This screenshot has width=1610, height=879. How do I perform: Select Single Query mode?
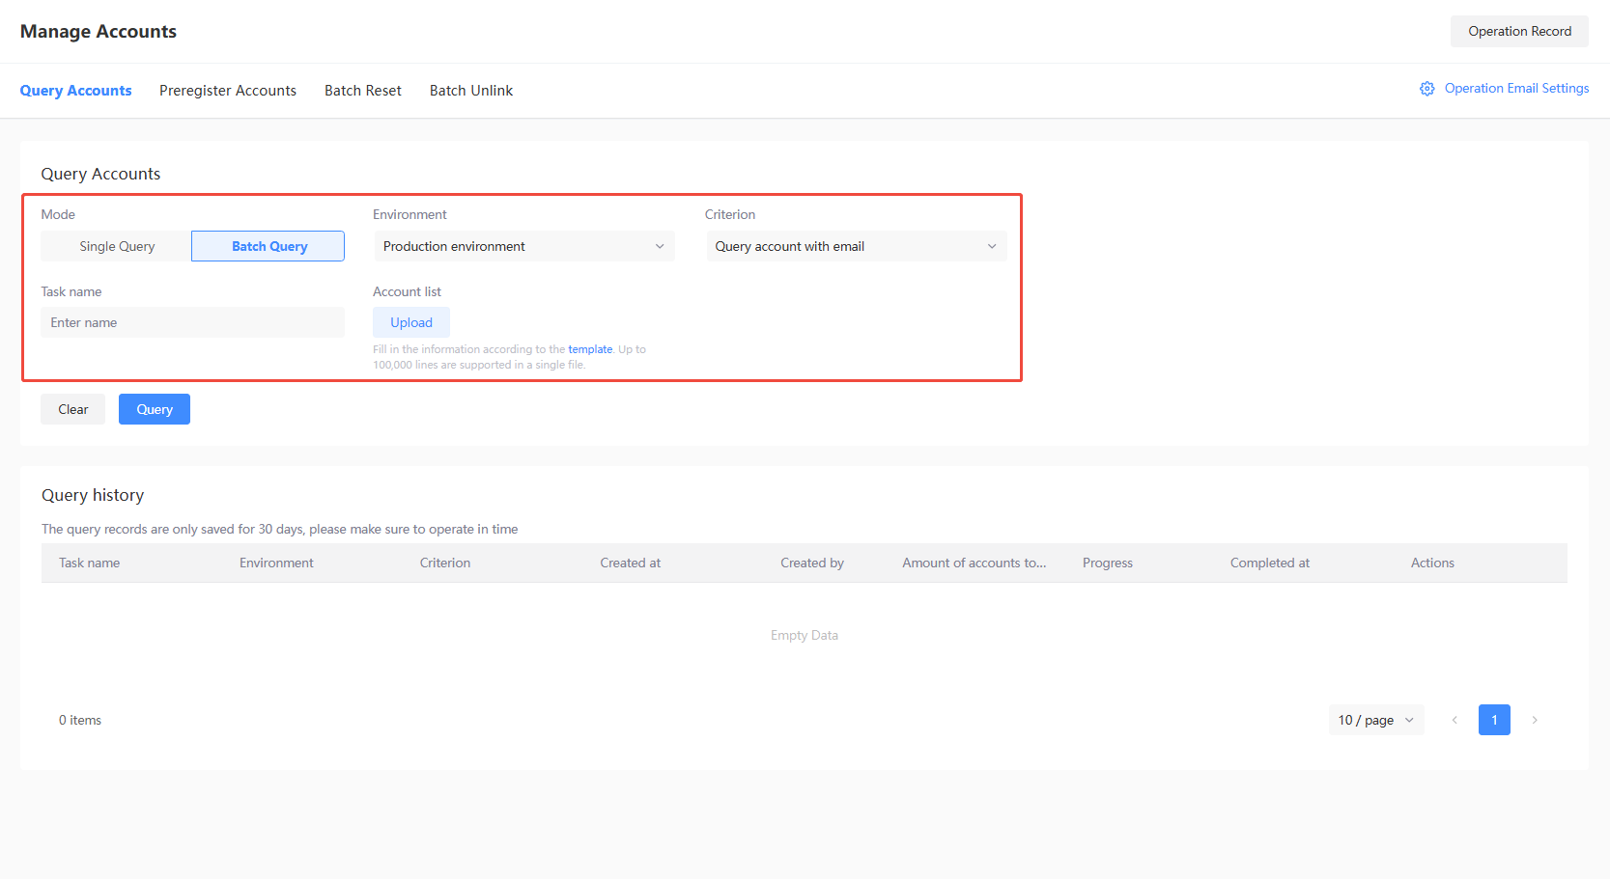coord(116,246)
